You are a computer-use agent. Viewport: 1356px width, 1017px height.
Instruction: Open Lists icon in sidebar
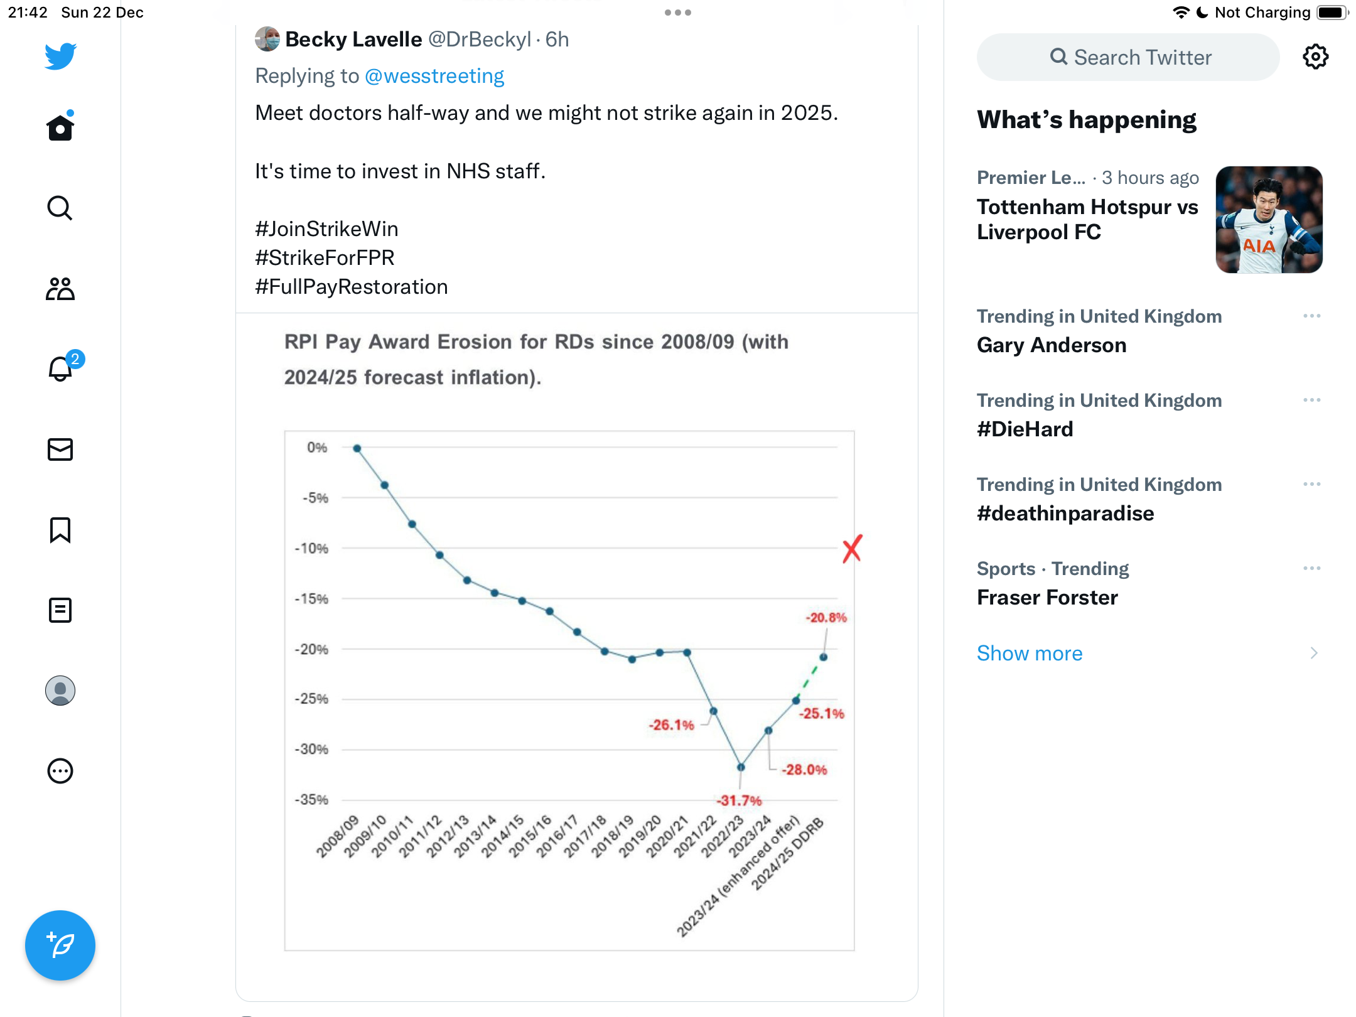point(60,610)
